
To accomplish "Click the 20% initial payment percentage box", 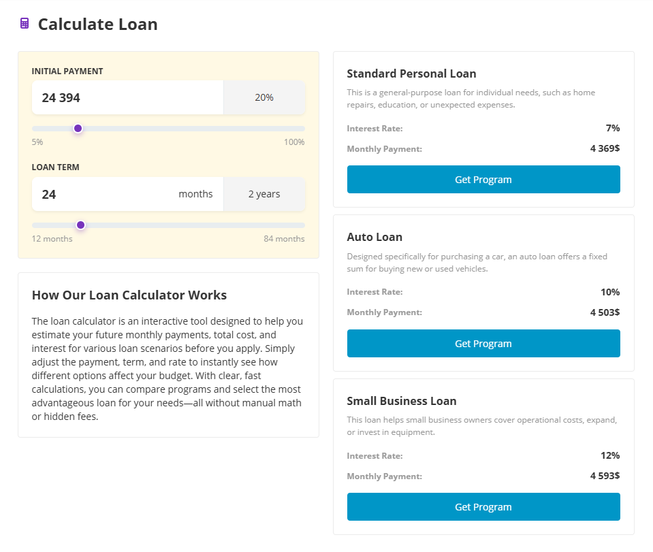I will [264, 98].
